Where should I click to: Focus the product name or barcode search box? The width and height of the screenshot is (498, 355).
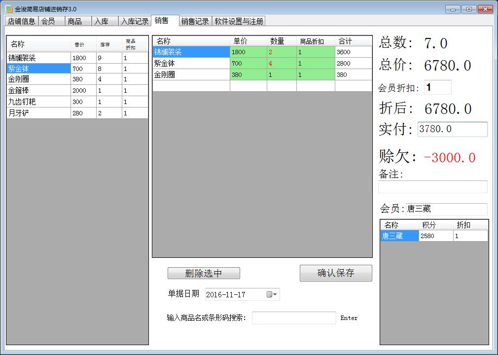[x=294, y=318]
